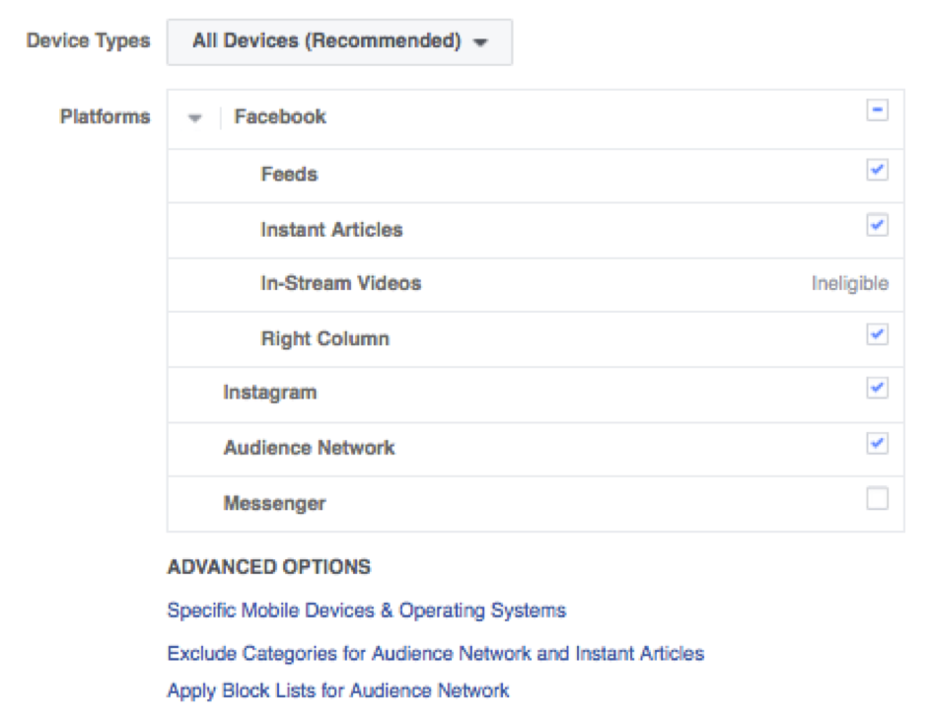Collapse the Facebook platform group arrow
This screenshot has width=932, height=722.
tap(194, 118)
